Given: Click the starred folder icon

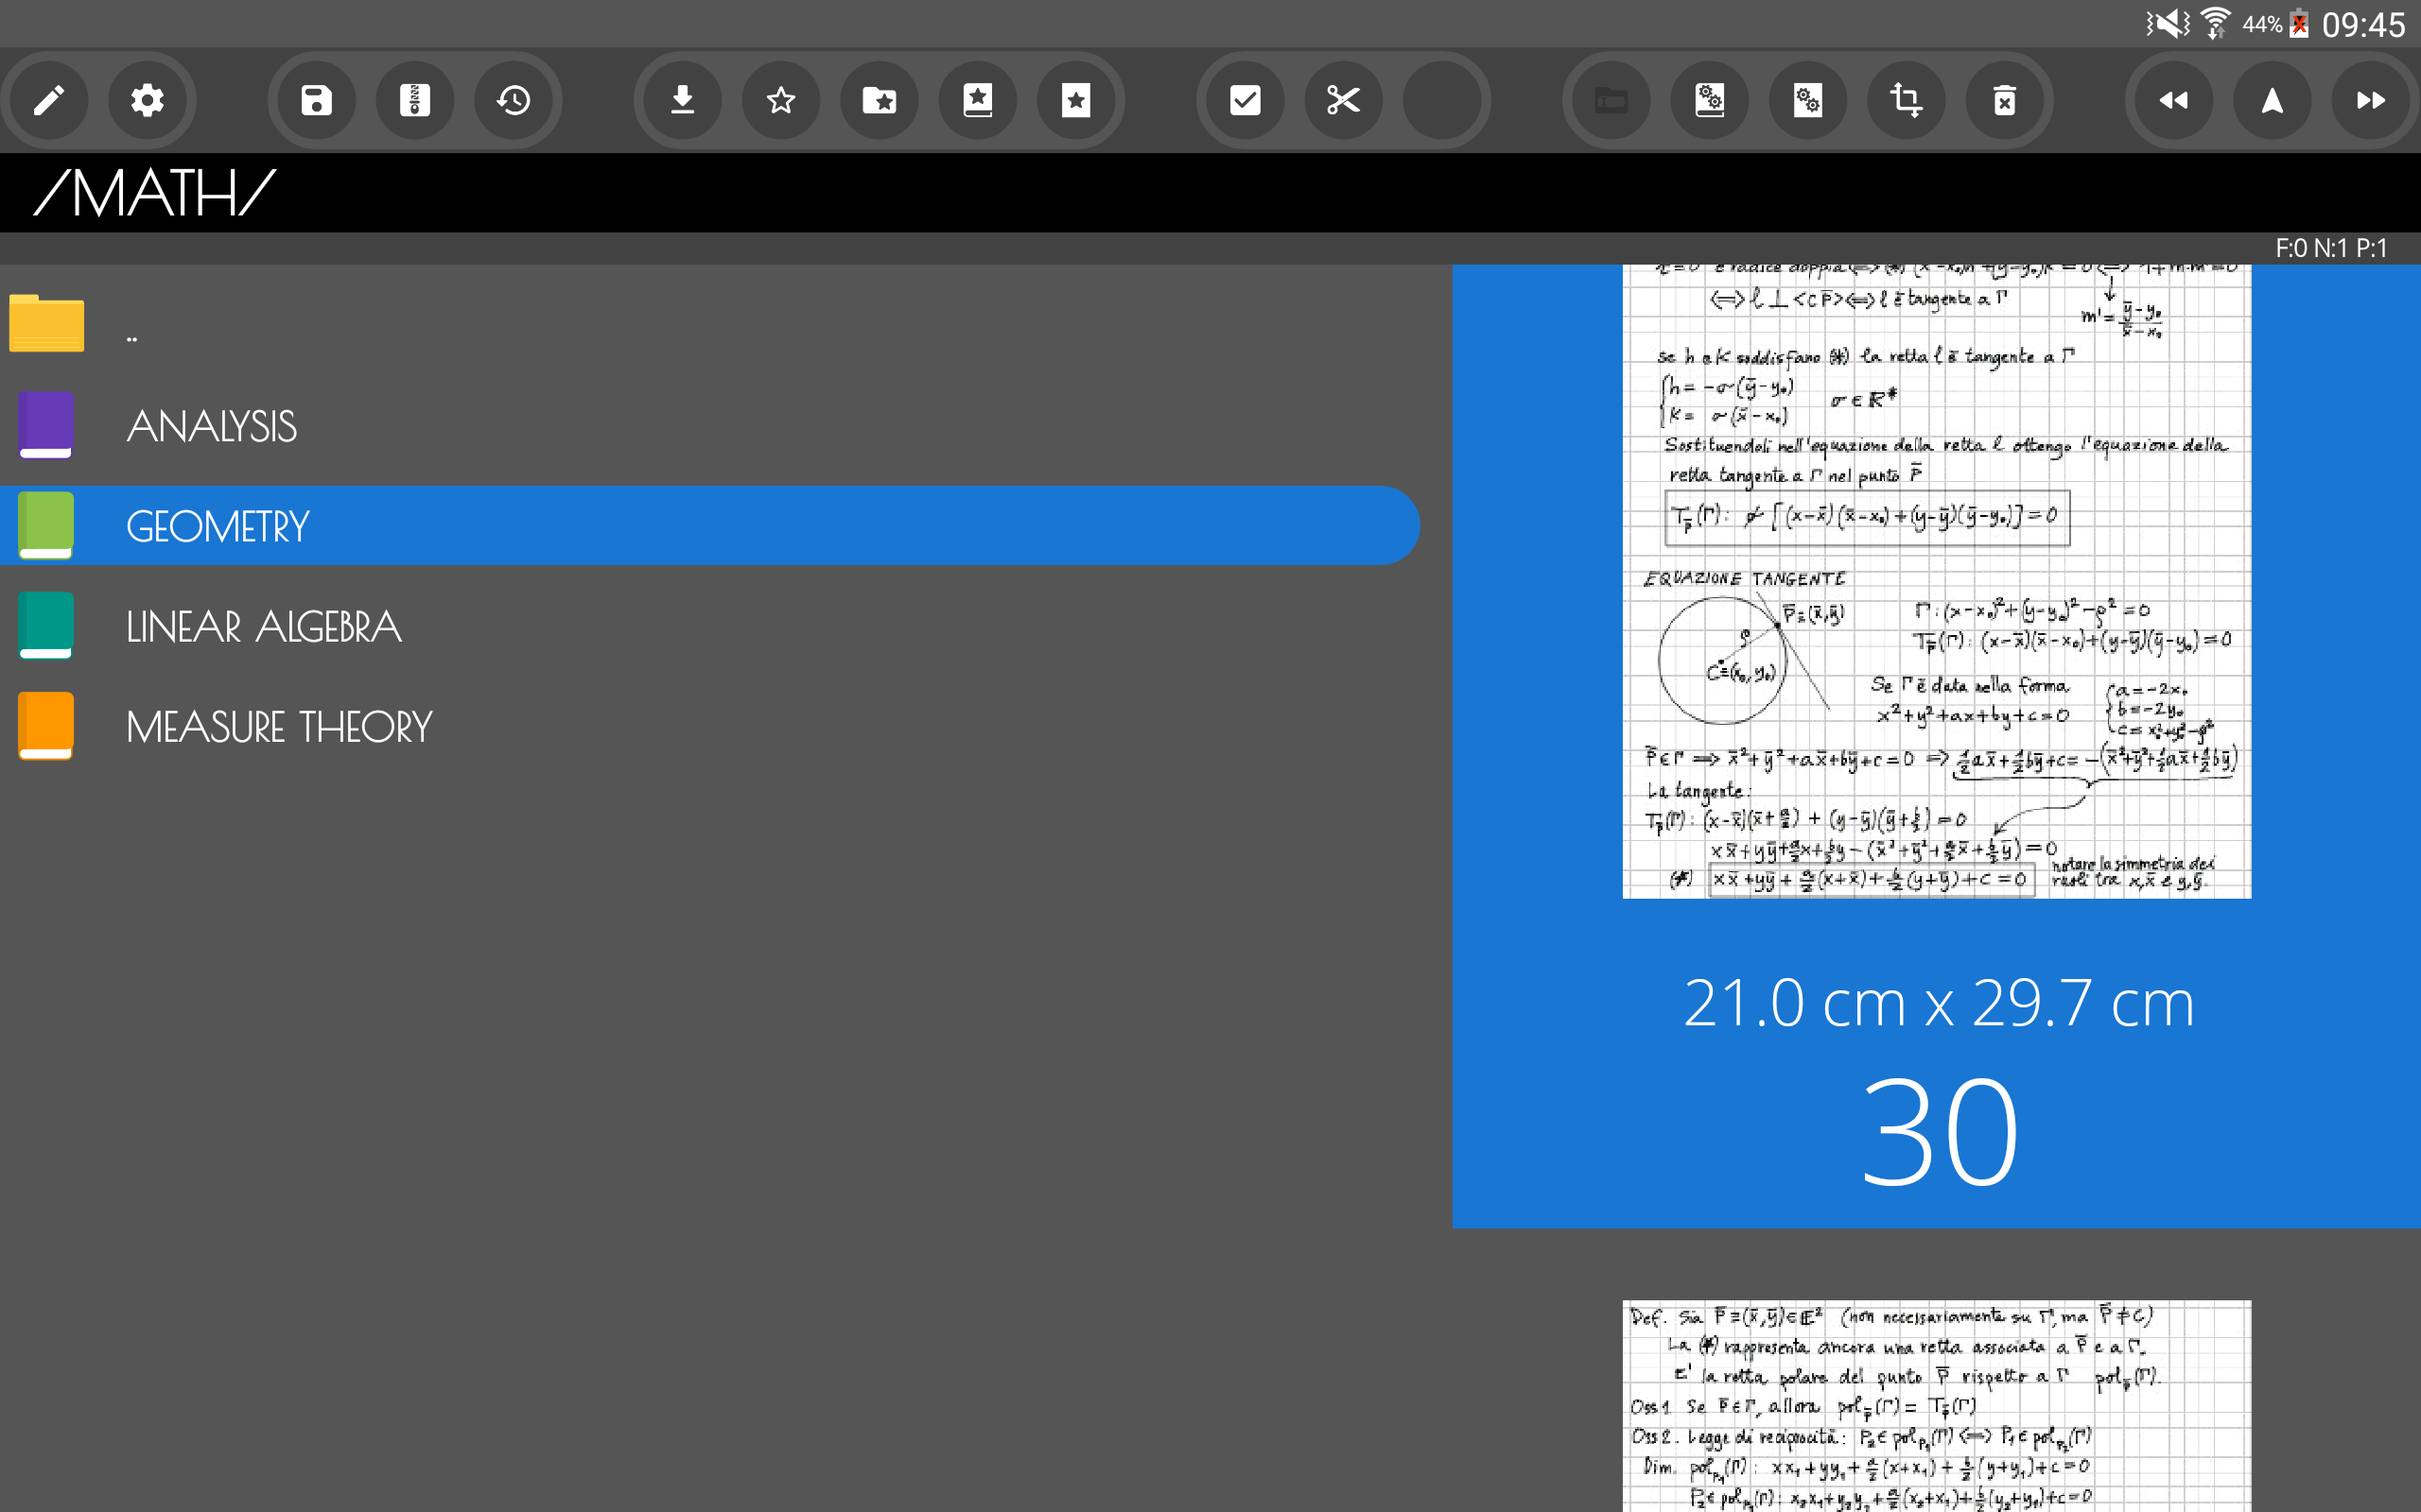Looking at the screenshot, I should 880,100.
